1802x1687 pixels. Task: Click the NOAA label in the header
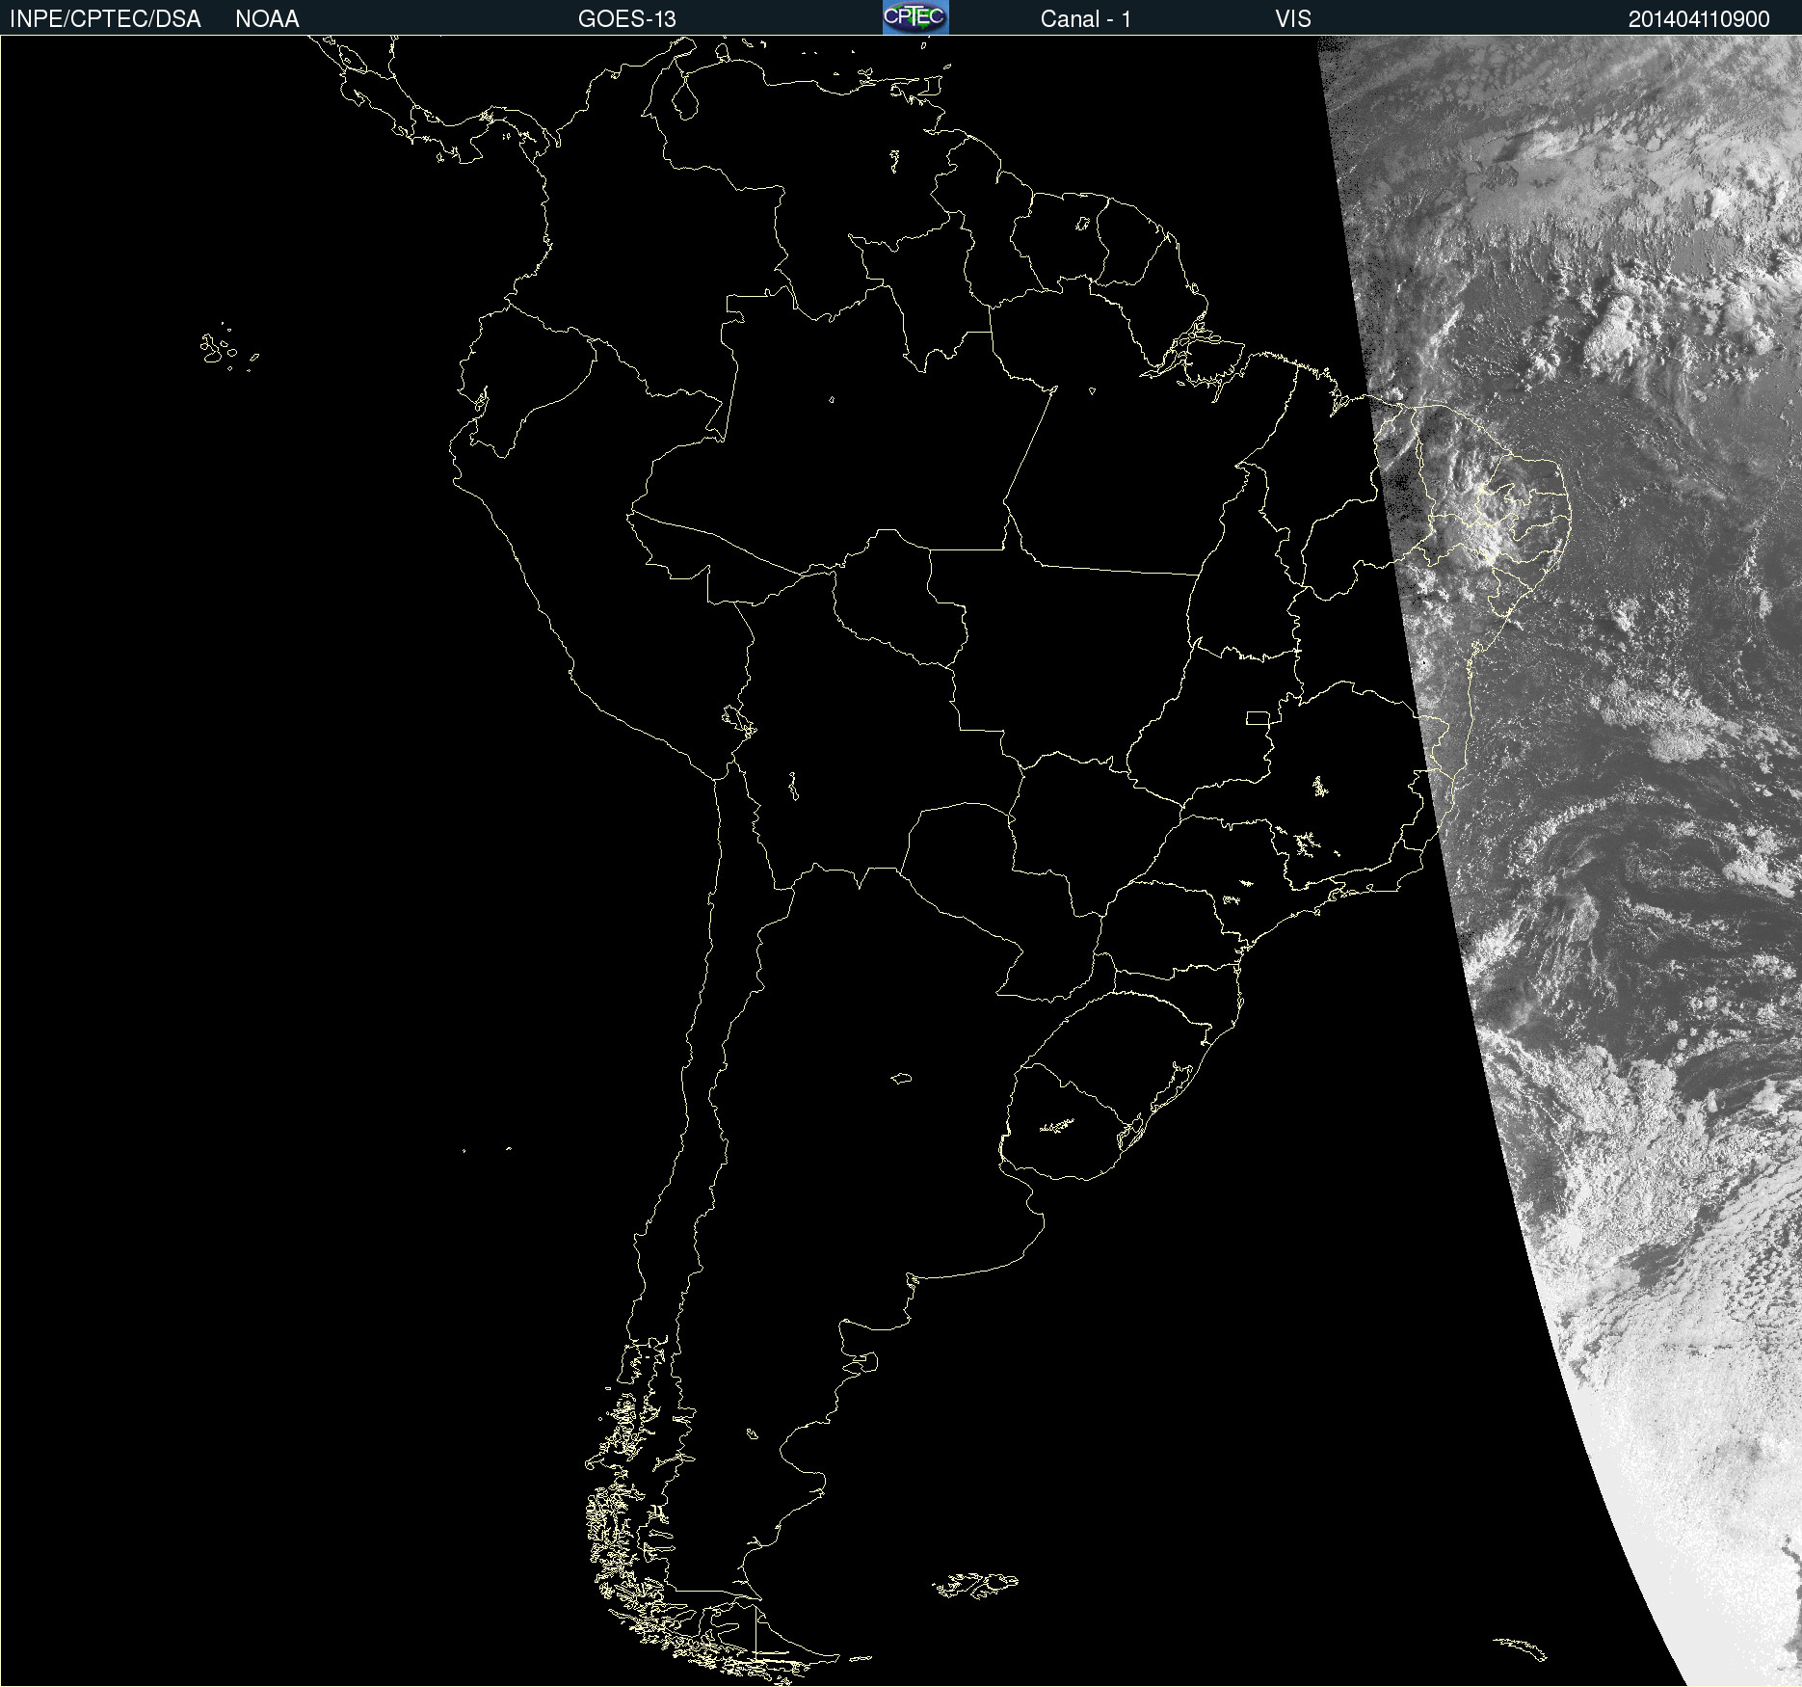(x=267, y=19)
